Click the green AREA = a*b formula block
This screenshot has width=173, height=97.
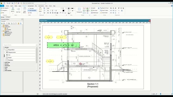point(64,45)
